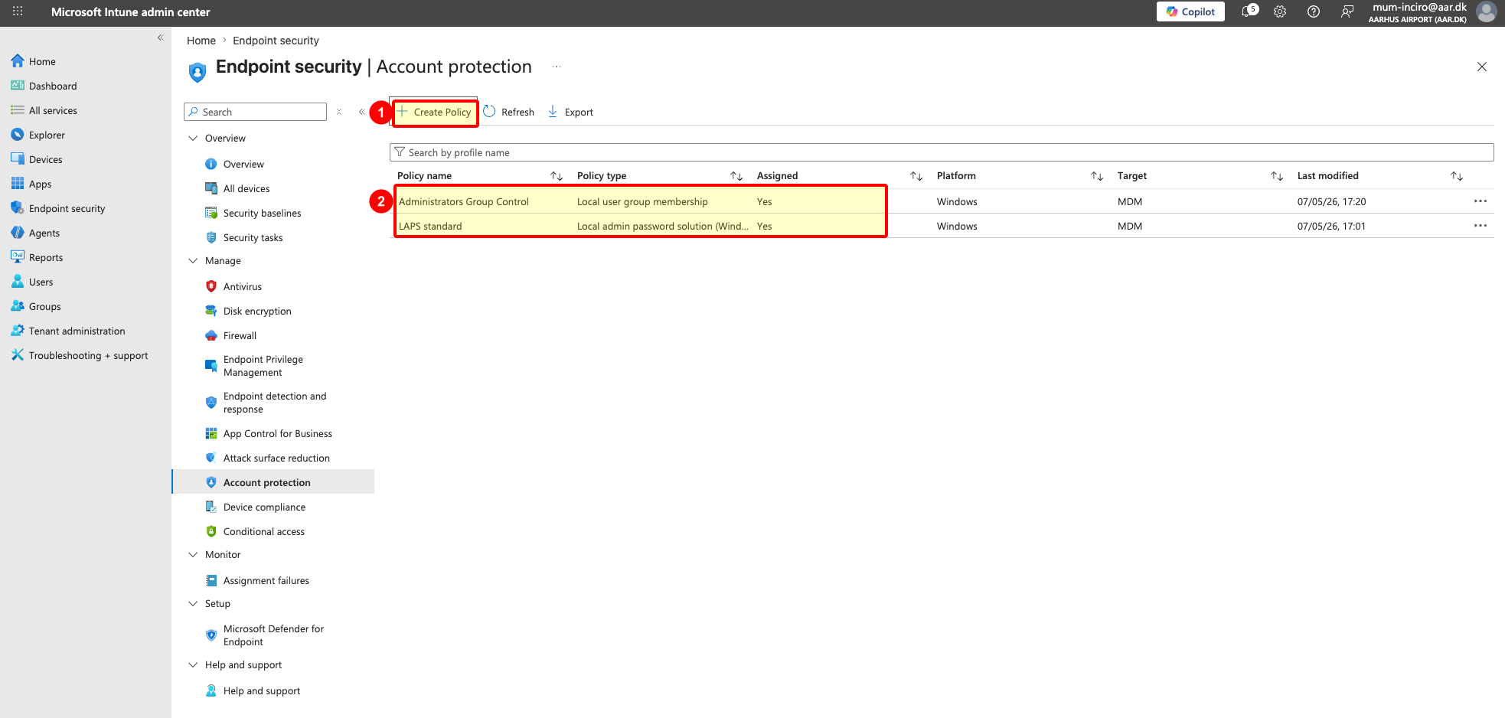Open Attack surface reduction

pyautogui.click(x=276, y=458)
